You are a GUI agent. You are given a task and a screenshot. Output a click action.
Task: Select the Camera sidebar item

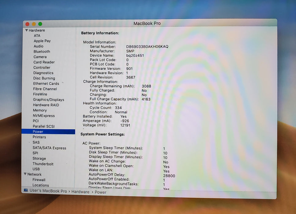40,57
